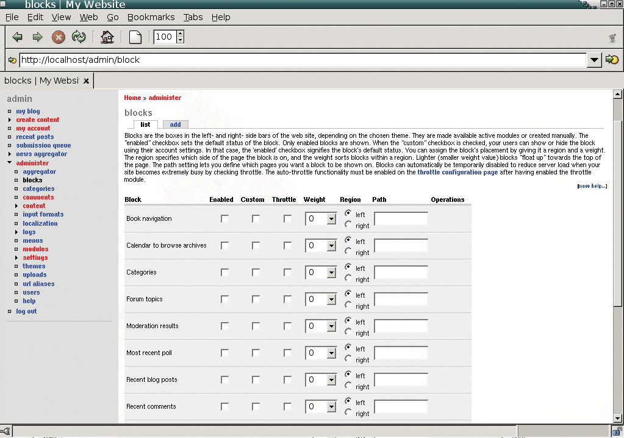Open the Bookmarks menu
Screen dimensions: 624x438
pyautogui.click(x=151, y=17)
